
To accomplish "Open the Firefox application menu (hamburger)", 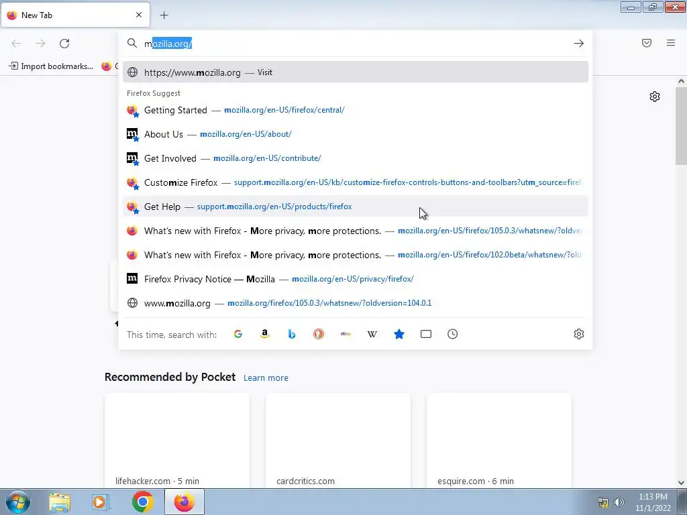I will click(671, 43).
